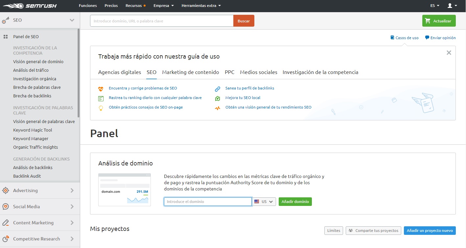The width and height of the screenshot is (466, 248).
Task: Click the Comparte tus proyectos button
Action: coord(373,231)
